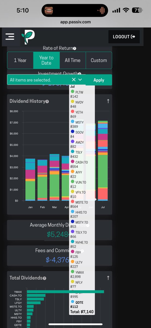Click the January dividend bar
This screenshot has height=328, width=151.
[x=30, y=179]
